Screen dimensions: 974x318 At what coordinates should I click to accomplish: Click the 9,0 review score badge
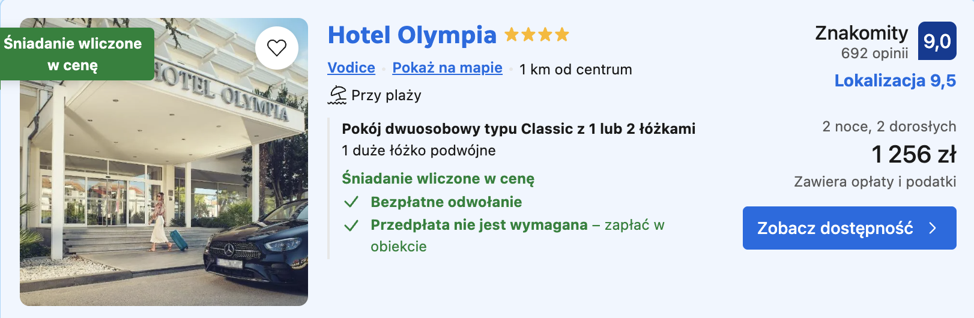pyautogui.click(x=937, y=41)
